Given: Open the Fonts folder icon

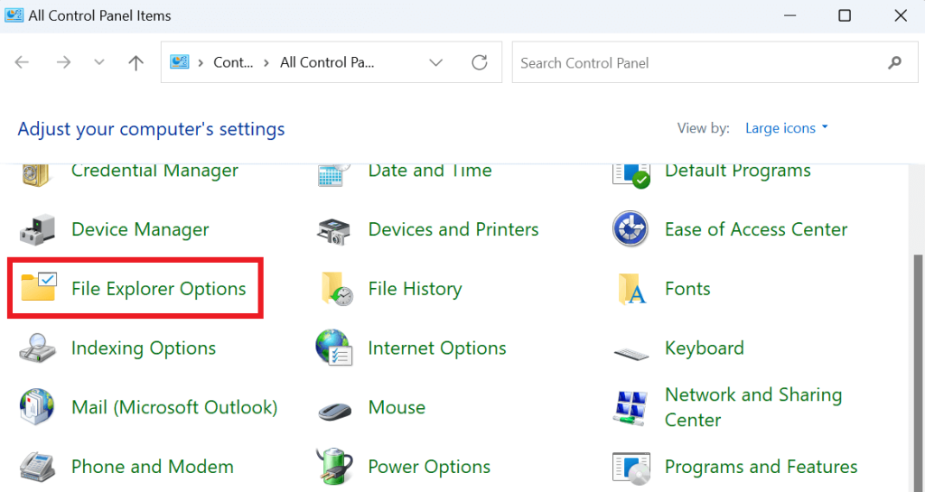Looking at the screenshot, I should [631, 289].
